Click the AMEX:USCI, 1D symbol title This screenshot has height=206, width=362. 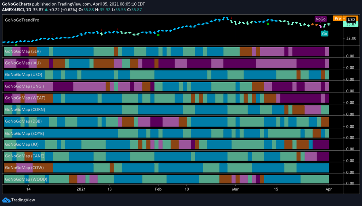(x=16, y=10)
